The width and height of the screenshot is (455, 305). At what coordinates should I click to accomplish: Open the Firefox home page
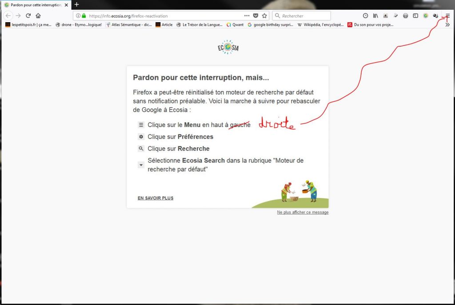pyautogui.click(x=38, y=16)
